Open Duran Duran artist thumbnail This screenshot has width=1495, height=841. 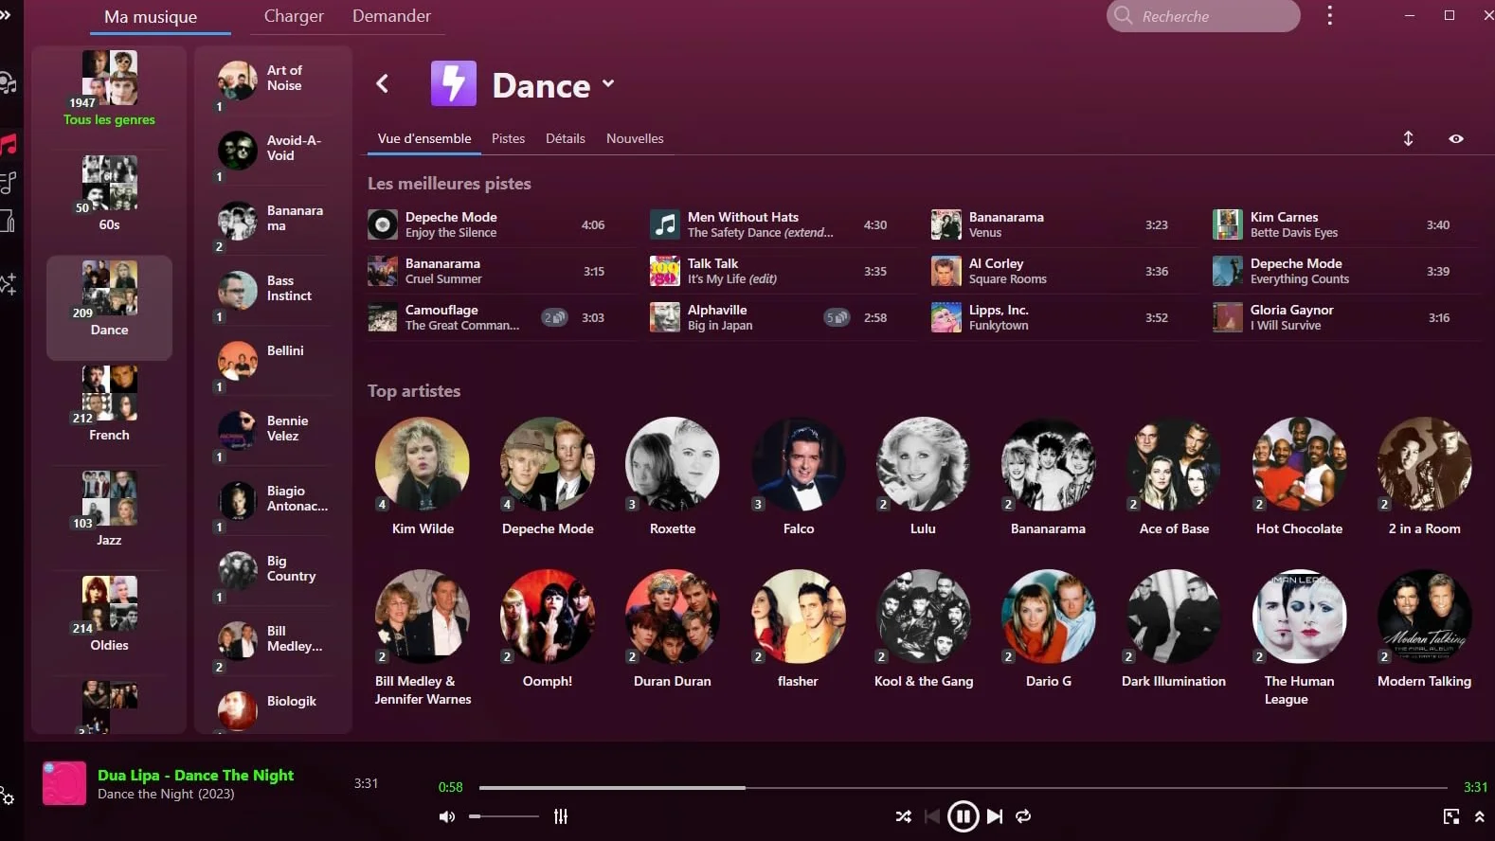673,617
